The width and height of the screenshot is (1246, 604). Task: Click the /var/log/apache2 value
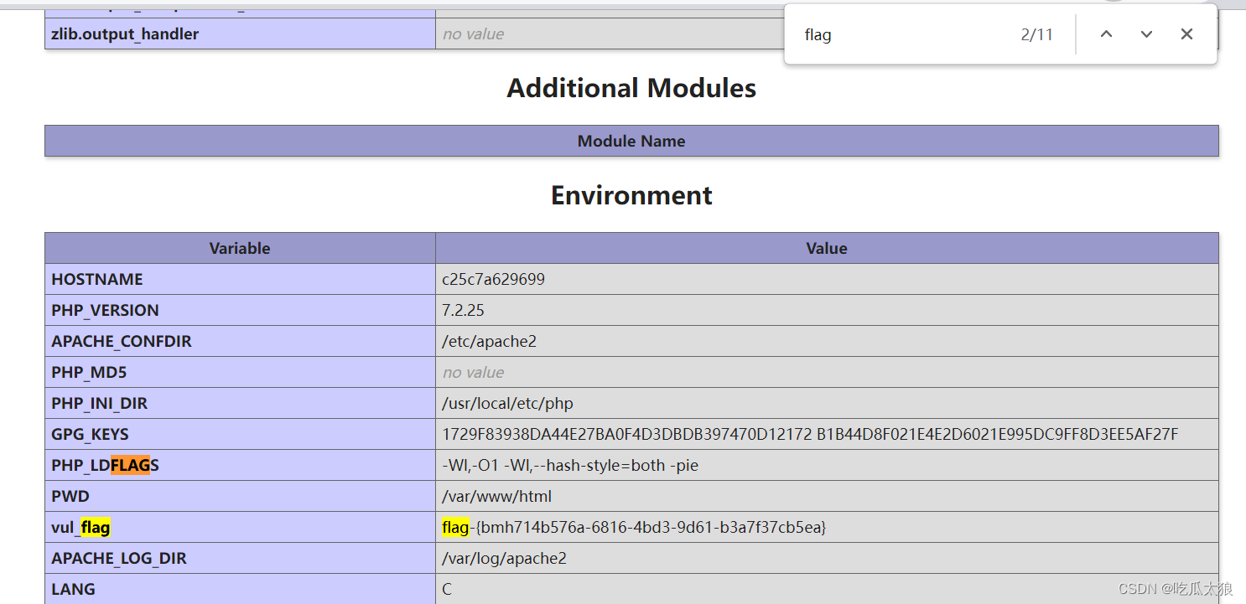click(504, 558)
